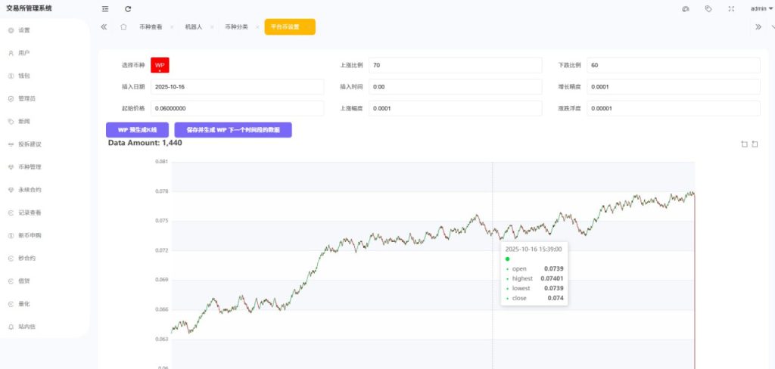This screenshot has height=369, width=775.
Task: Collapse the sidebar using the menu fold icon
Action: [x=105, y=9]
